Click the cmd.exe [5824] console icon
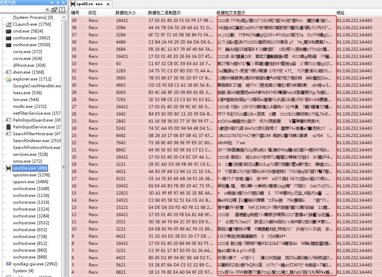The width and height of the screenshot is (382, 277). coord(8,31)
